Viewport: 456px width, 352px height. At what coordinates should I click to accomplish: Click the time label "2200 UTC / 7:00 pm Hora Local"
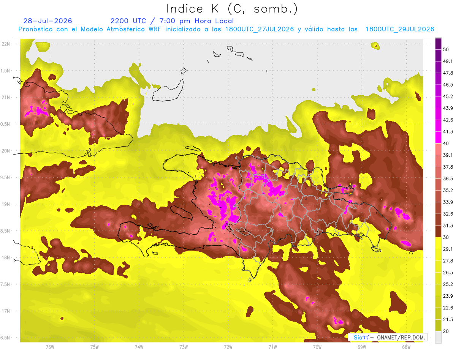point(172,21)
